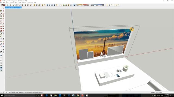This screenshot has width=174, height=97.
Task: Activate the Move tool
Action: pos(1,26)
